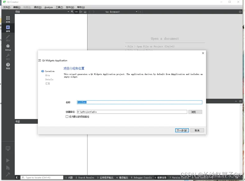Click the split sidebar panel icon
This screenshot has height=181, width=245.
81,12
